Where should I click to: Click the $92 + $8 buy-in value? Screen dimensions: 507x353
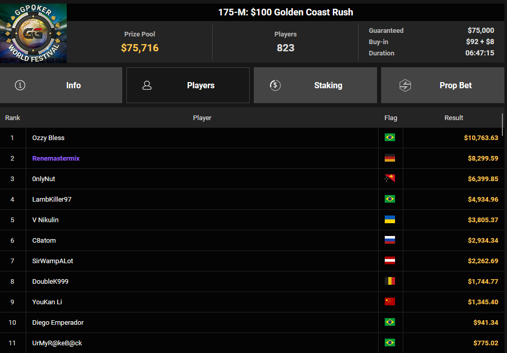pos(480,42)
